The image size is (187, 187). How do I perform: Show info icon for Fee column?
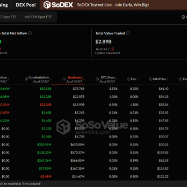pos(129,79)
